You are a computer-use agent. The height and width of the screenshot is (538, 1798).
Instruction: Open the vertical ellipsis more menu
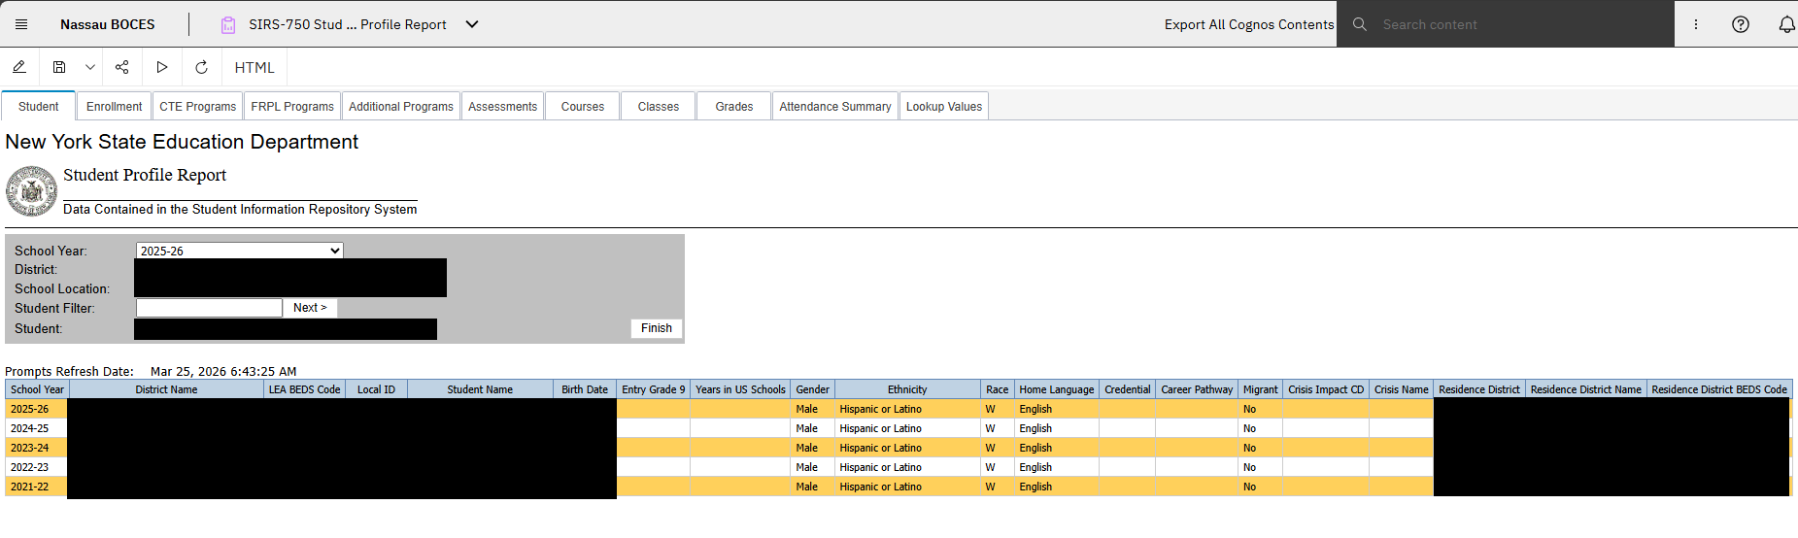pos(1696,24)
